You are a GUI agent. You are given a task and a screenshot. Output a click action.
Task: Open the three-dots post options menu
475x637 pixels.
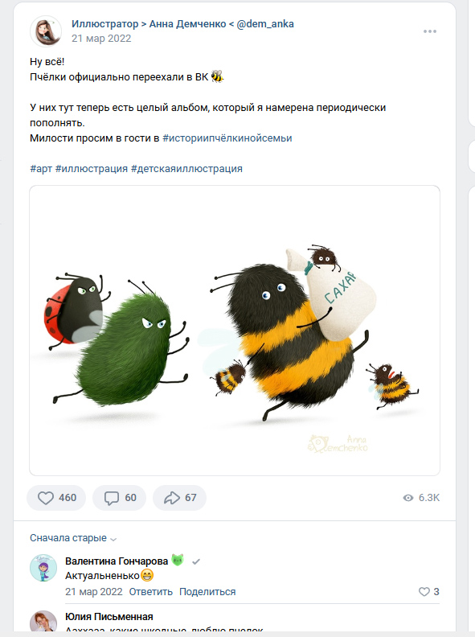click(x=429, y=31)
